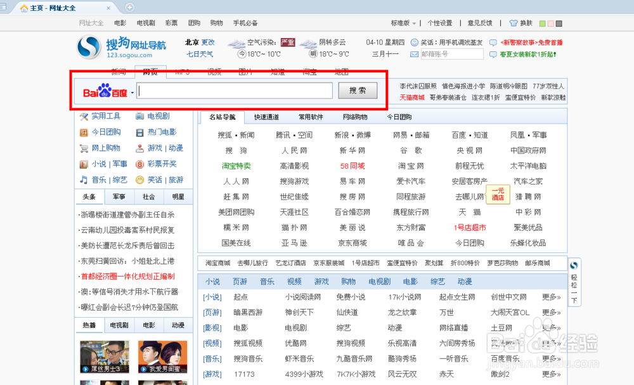Switch to the 快速通道 tab
The height and width of the screenshot is (385, 634).
pyautogui.click(x=266, y=117)
